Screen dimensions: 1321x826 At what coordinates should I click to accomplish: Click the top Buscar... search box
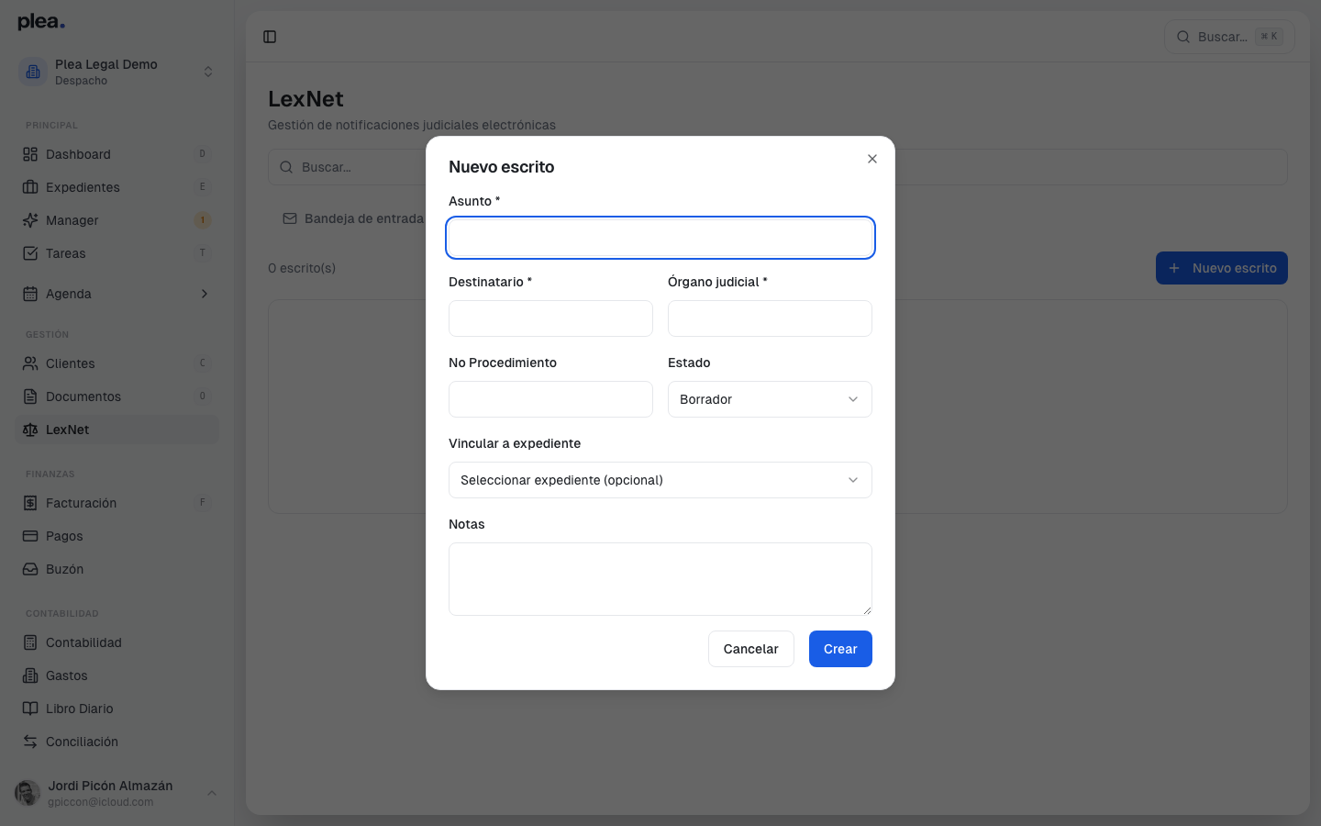click(1229, 37)
